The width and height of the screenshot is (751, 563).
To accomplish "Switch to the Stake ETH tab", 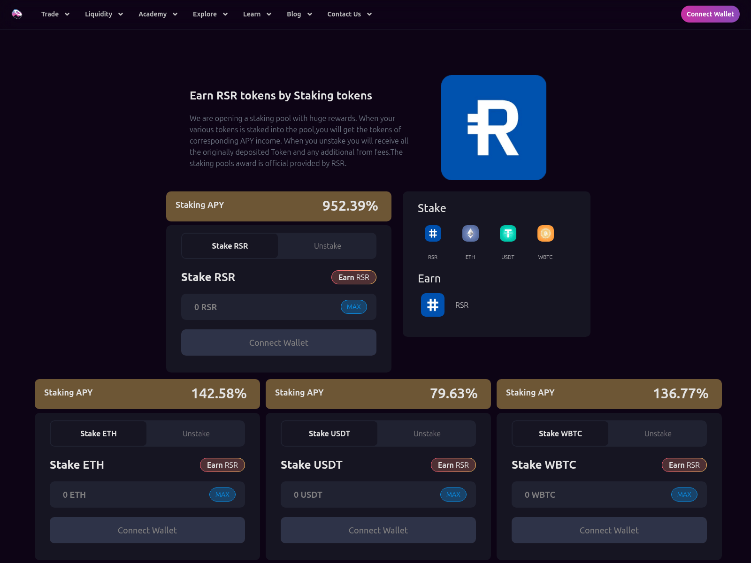I will tap(99, 434).
